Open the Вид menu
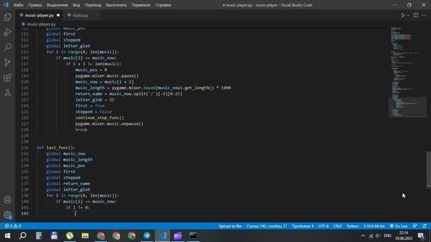Image resolution: width=431 pixels, height=242 pixels. click(76, 5)
